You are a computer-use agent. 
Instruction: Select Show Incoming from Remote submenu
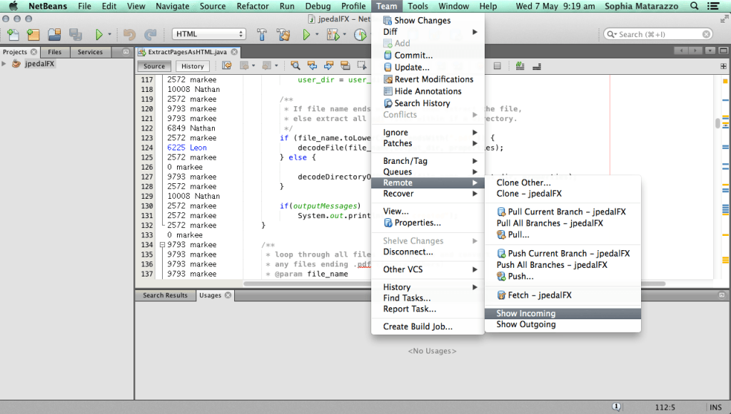click(x=526, y=314)
